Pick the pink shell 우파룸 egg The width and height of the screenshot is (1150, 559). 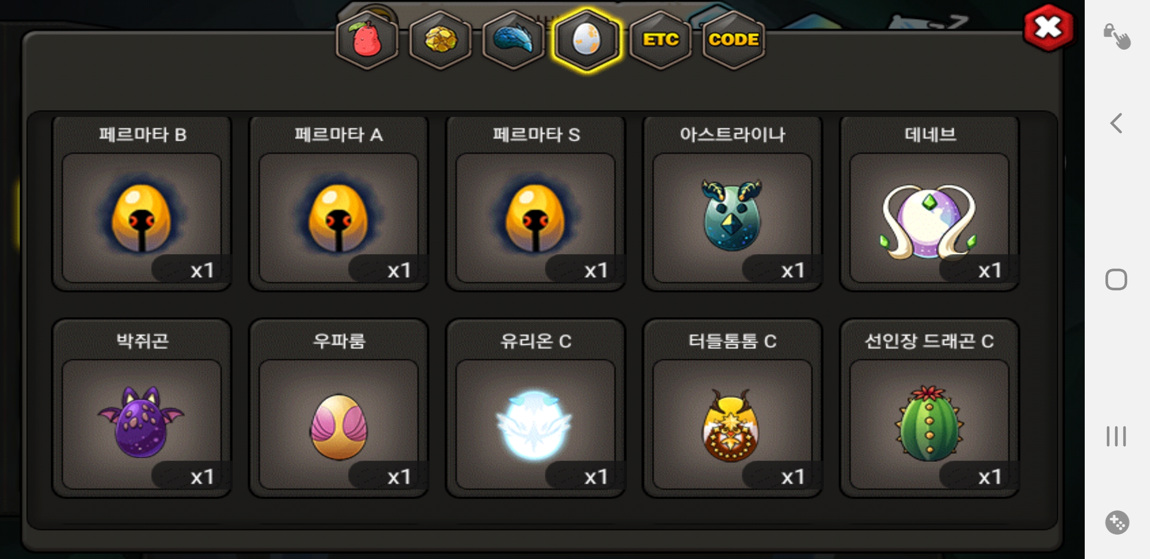click(339, 409)
